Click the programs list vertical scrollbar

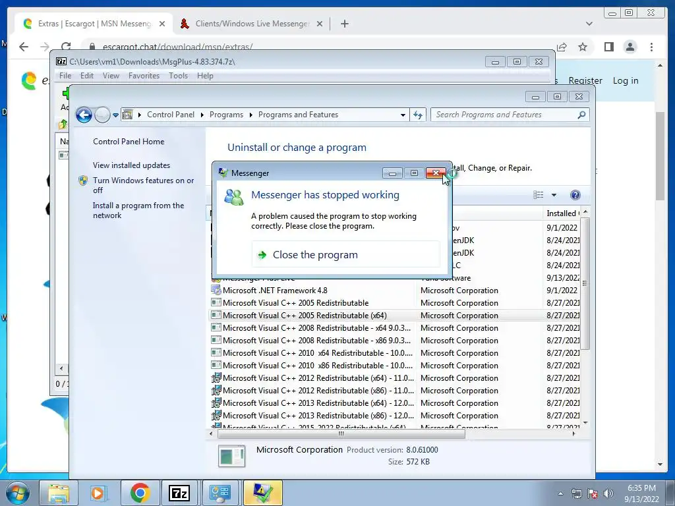(585, 284)
